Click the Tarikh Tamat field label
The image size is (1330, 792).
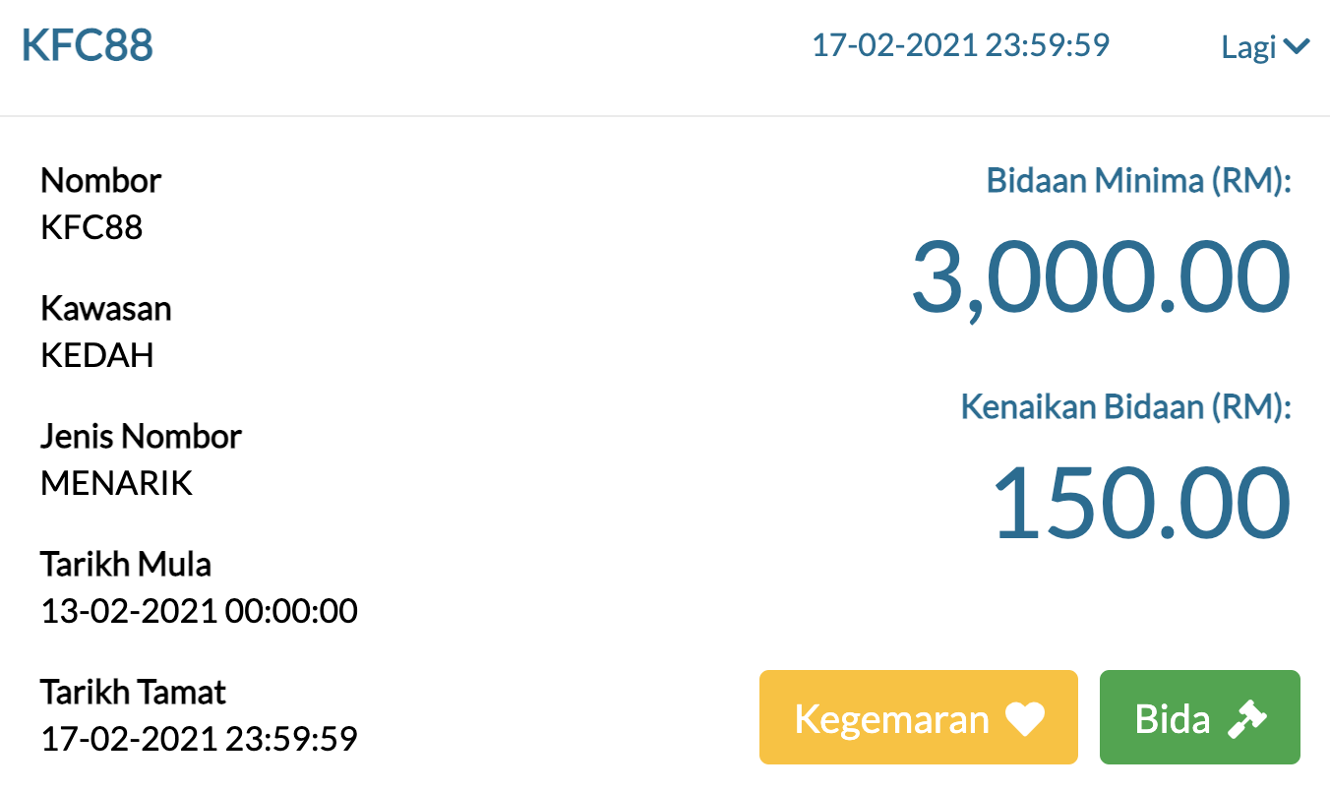133,692
